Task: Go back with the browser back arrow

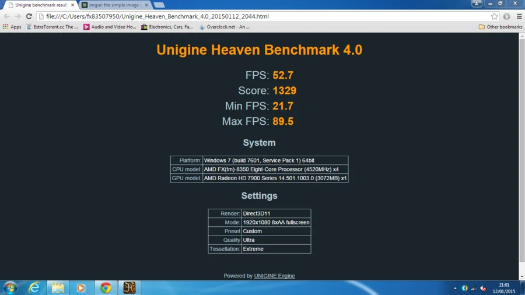Action: click(x=6, y=16)
